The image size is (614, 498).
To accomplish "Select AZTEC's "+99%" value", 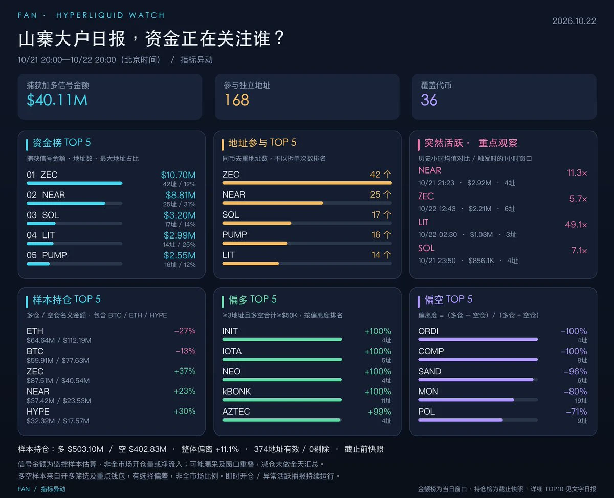I will click(380, 412).
